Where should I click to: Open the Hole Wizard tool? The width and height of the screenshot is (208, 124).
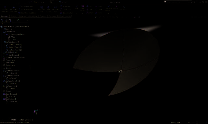(48, 9)
